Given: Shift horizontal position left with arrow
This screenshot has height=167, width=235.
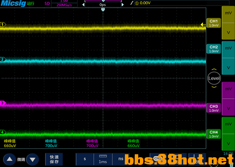Looking at the screenshot, I should tap(83, 5).
